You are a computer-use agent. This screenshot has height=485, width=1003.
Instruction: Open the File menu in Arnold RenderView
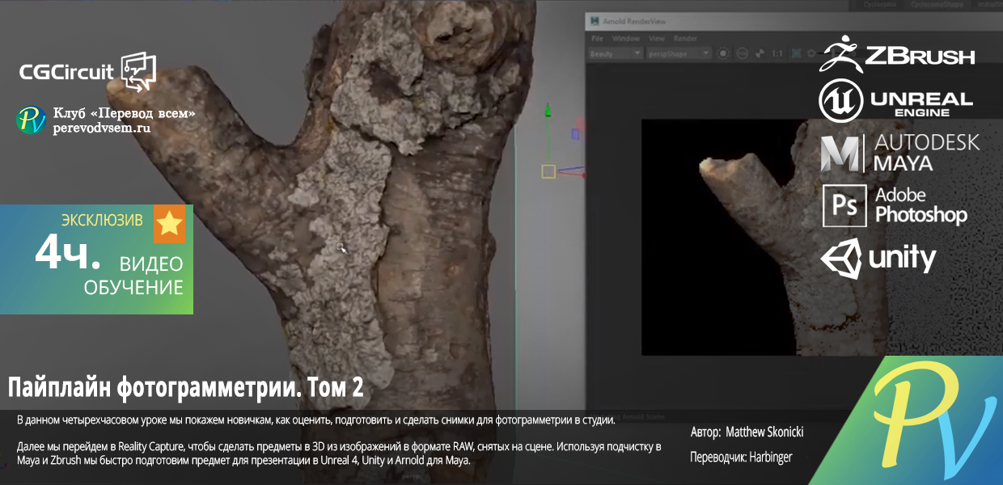tap(597, 39)
